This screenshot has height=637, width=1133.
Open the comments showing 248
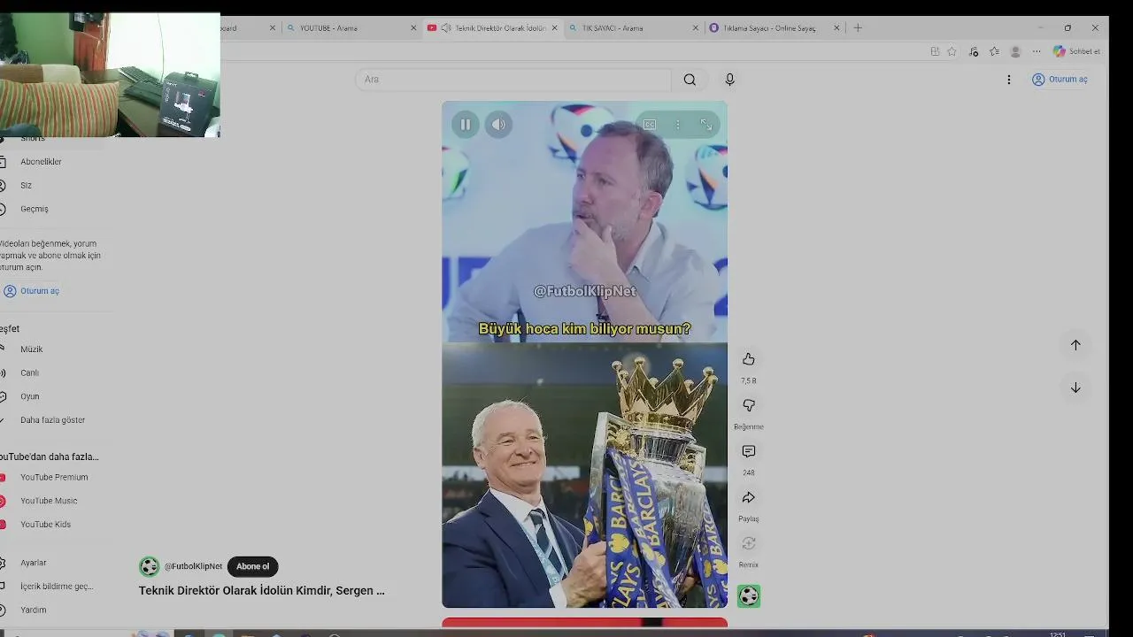(x=749, y=451)
